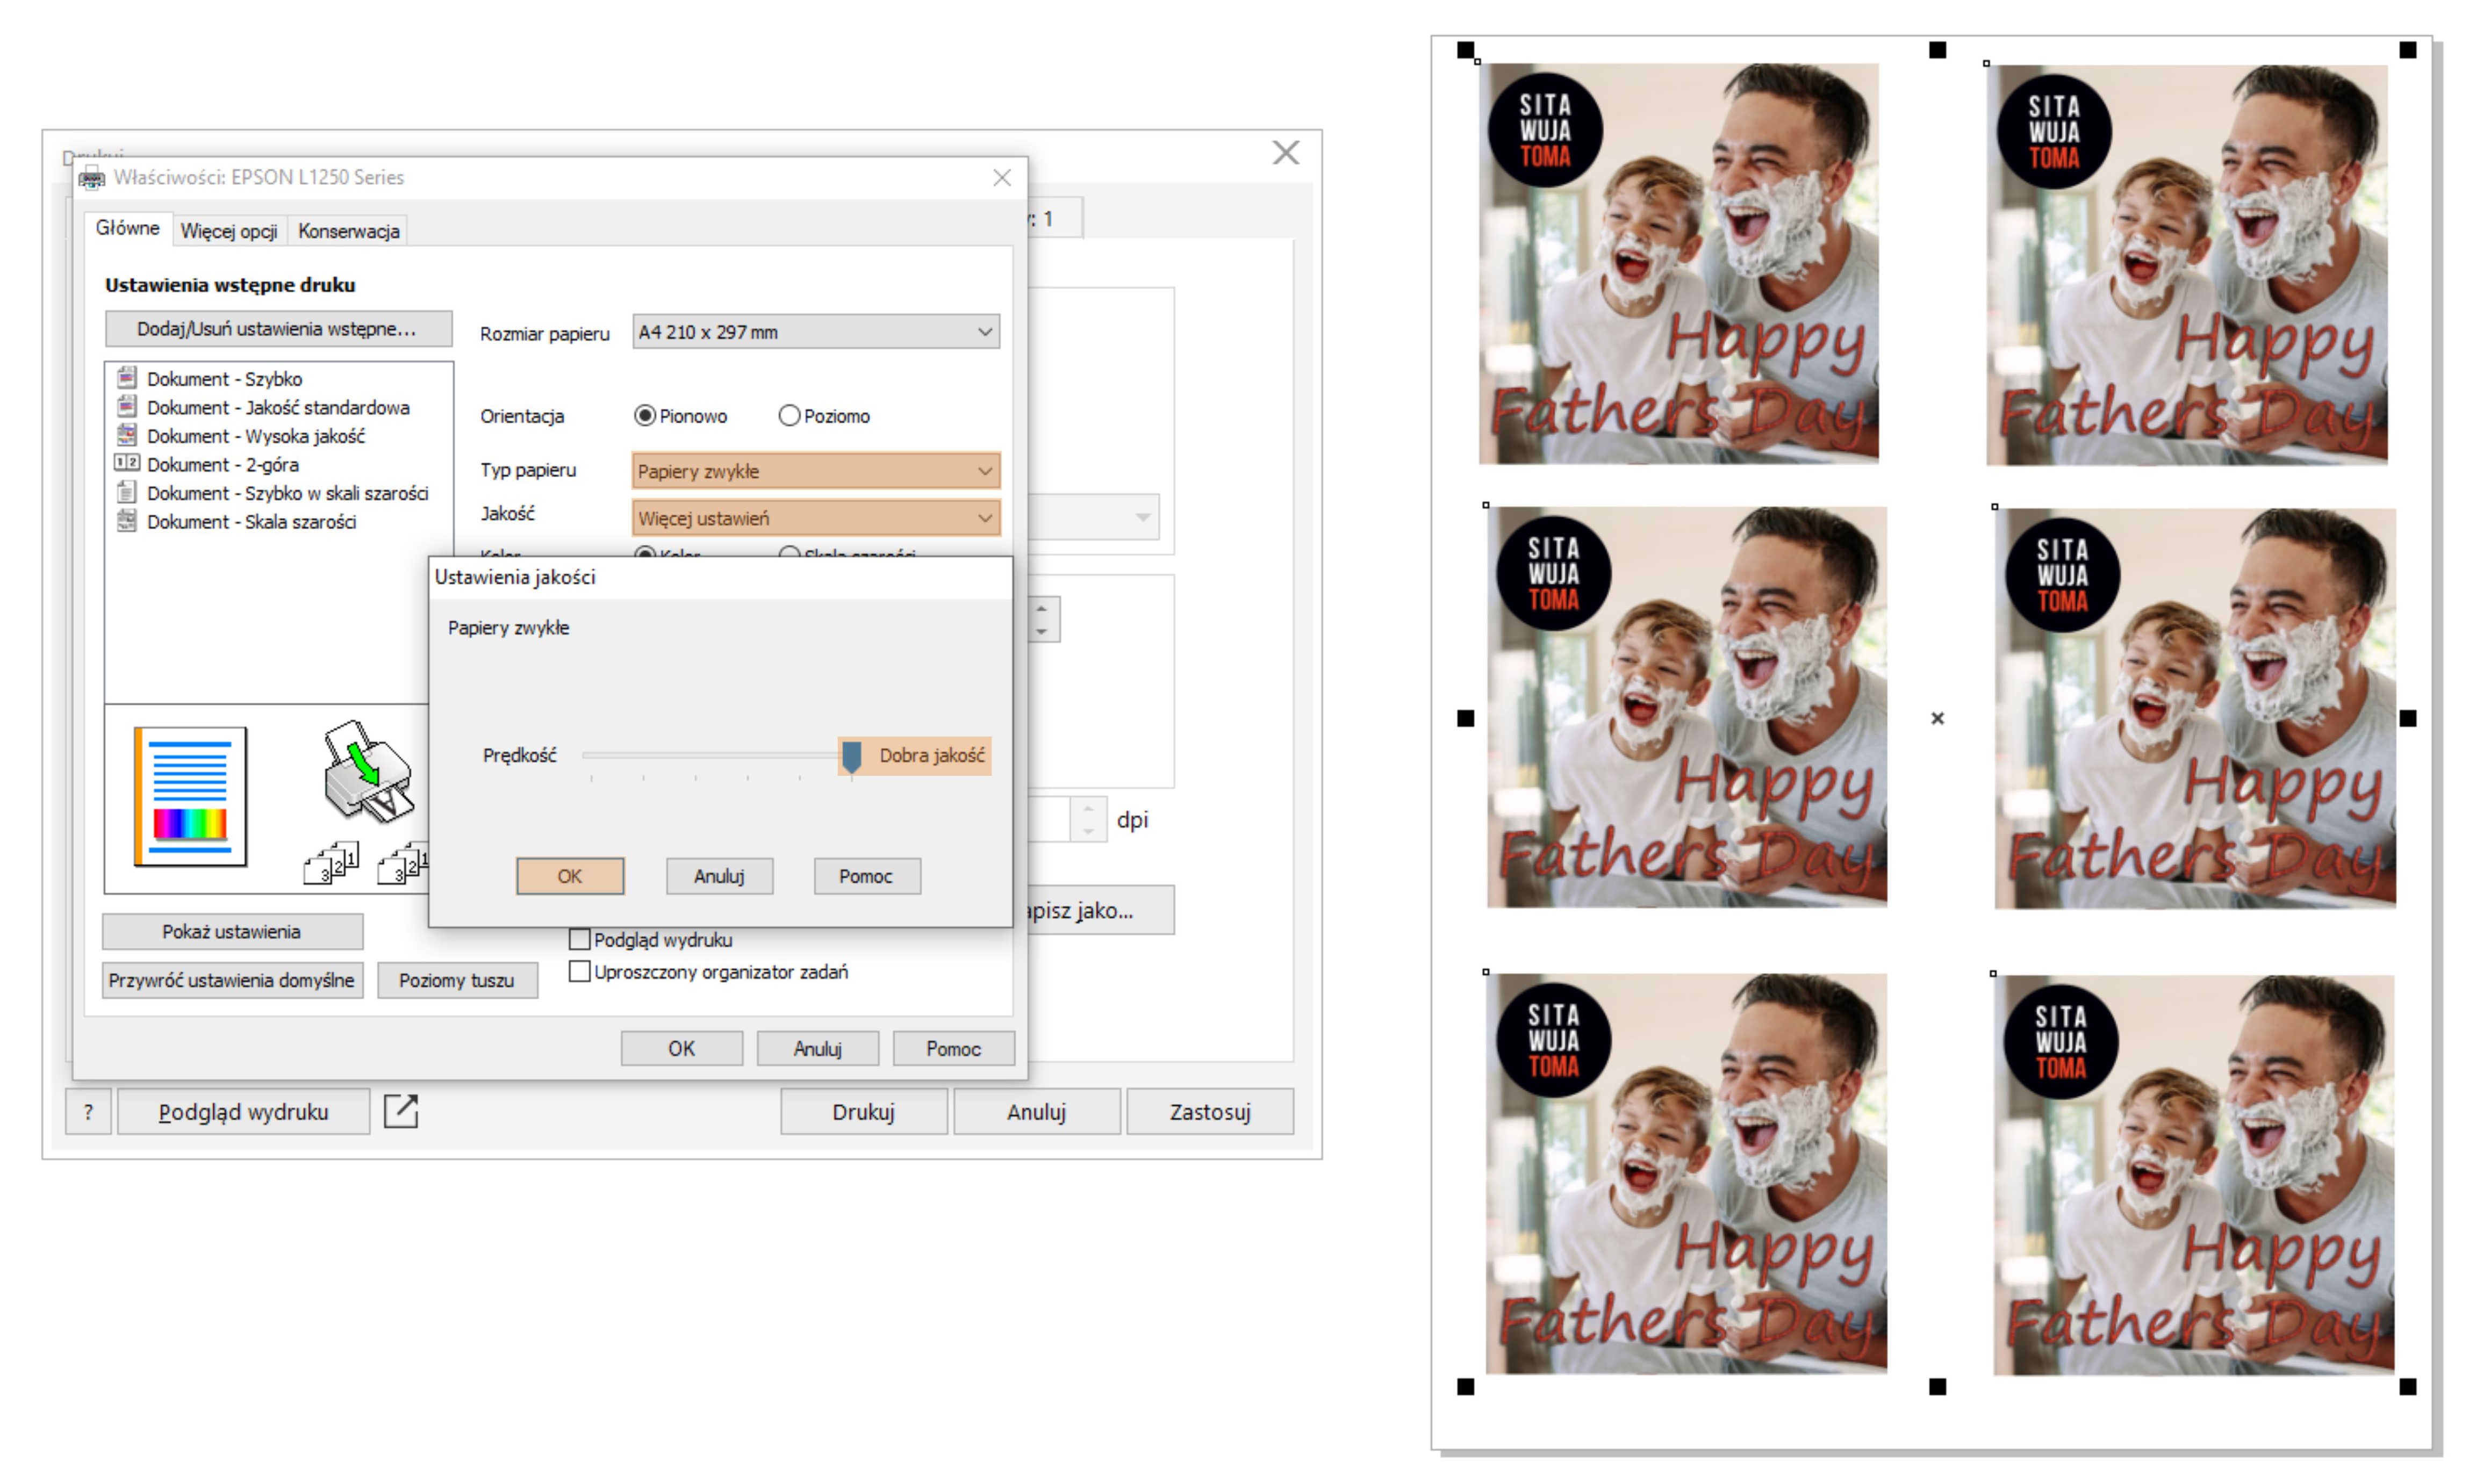Image resolution: width=2469 pixels, height=1484 pixels.
Task: Select Poziomo orientation radio button
Action: 789,415
